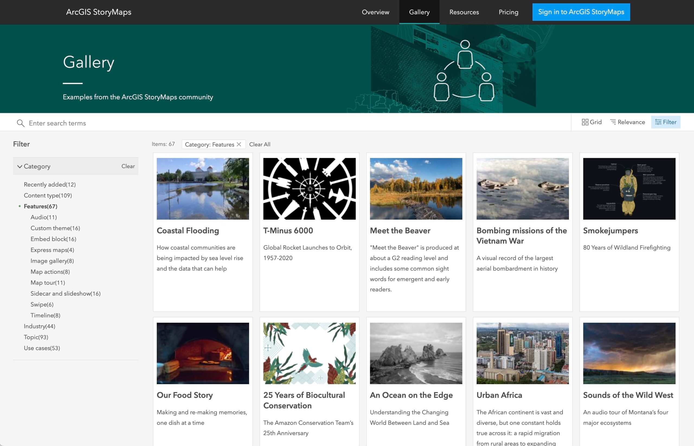
Task: Open the Relevance sort options
Action: tap(627, 122)
